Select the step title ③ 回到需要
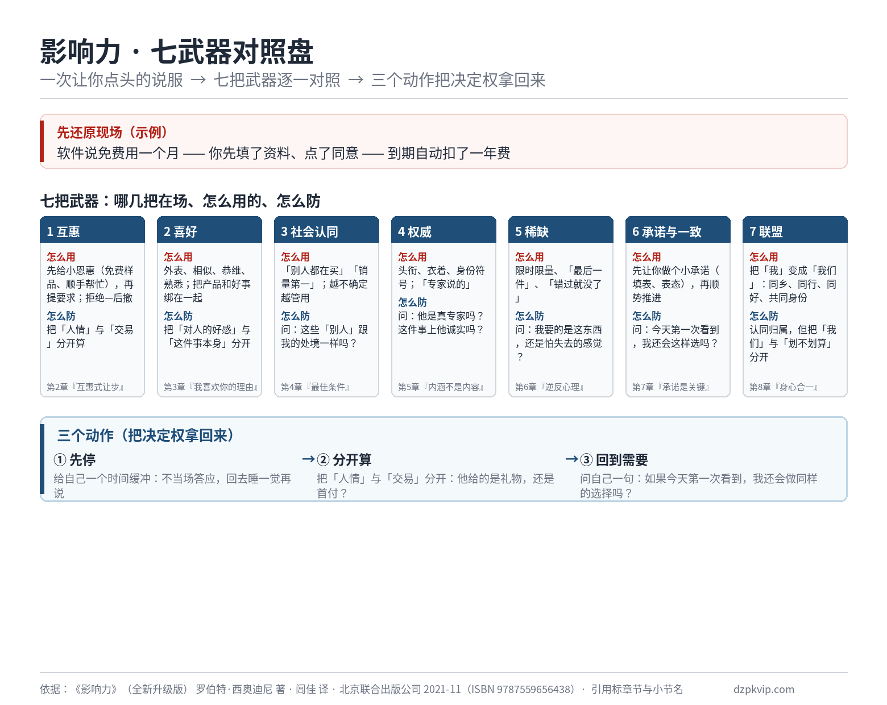This screenshot has width=887, height=705. 614,459
